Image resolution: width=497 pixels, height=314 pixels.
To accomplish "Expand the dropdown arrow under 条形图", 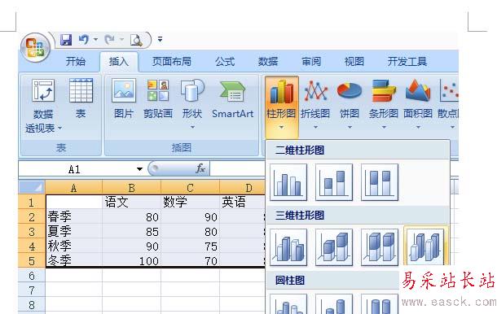I will tap(384, 127).
